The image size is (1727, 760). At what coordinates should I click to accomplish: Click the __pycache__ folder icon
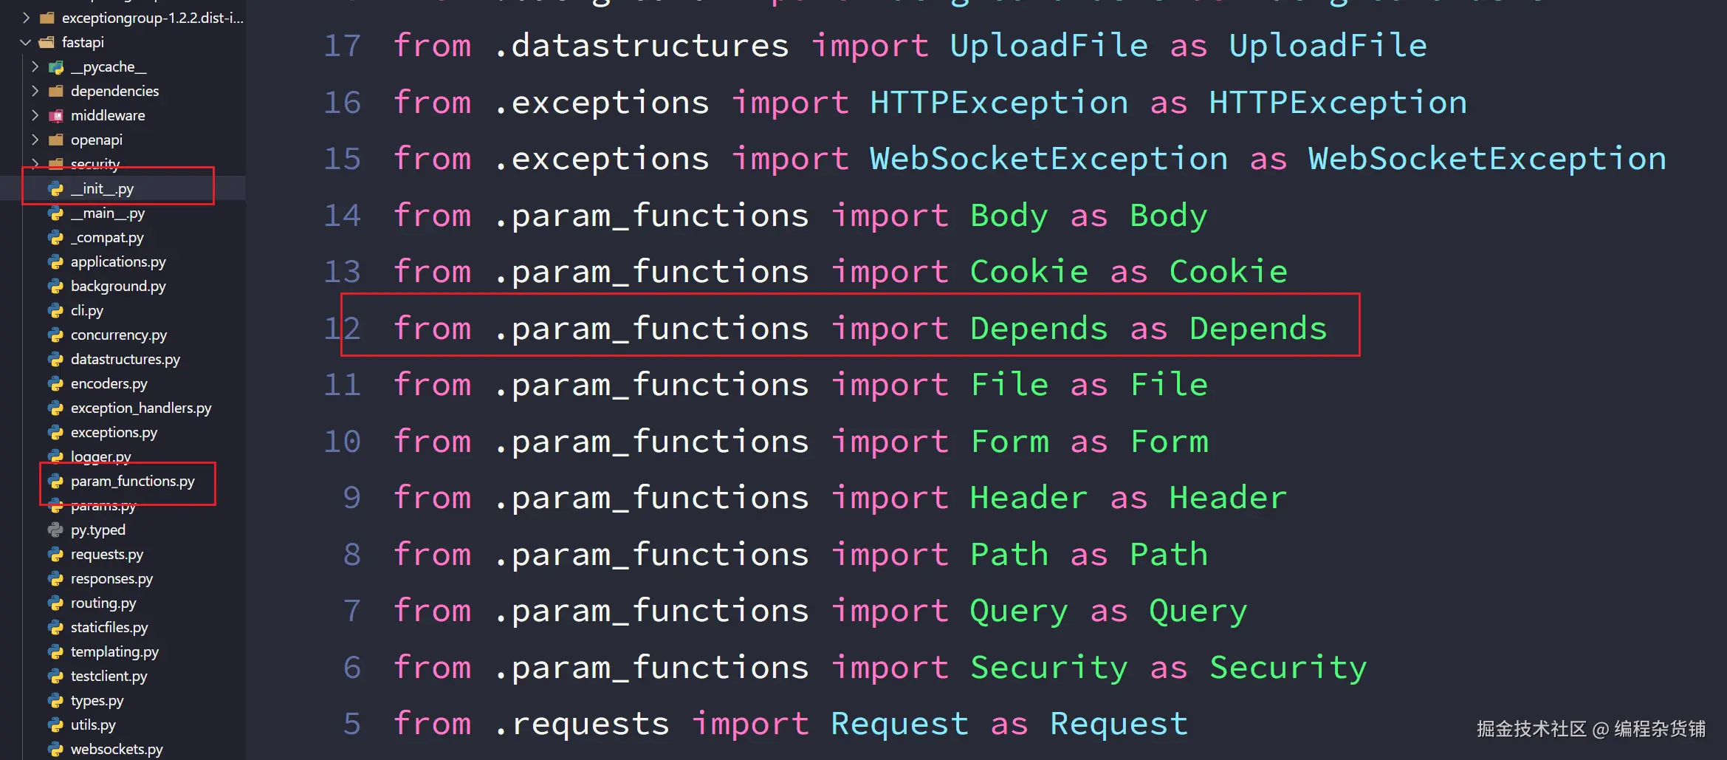[55, 67]
